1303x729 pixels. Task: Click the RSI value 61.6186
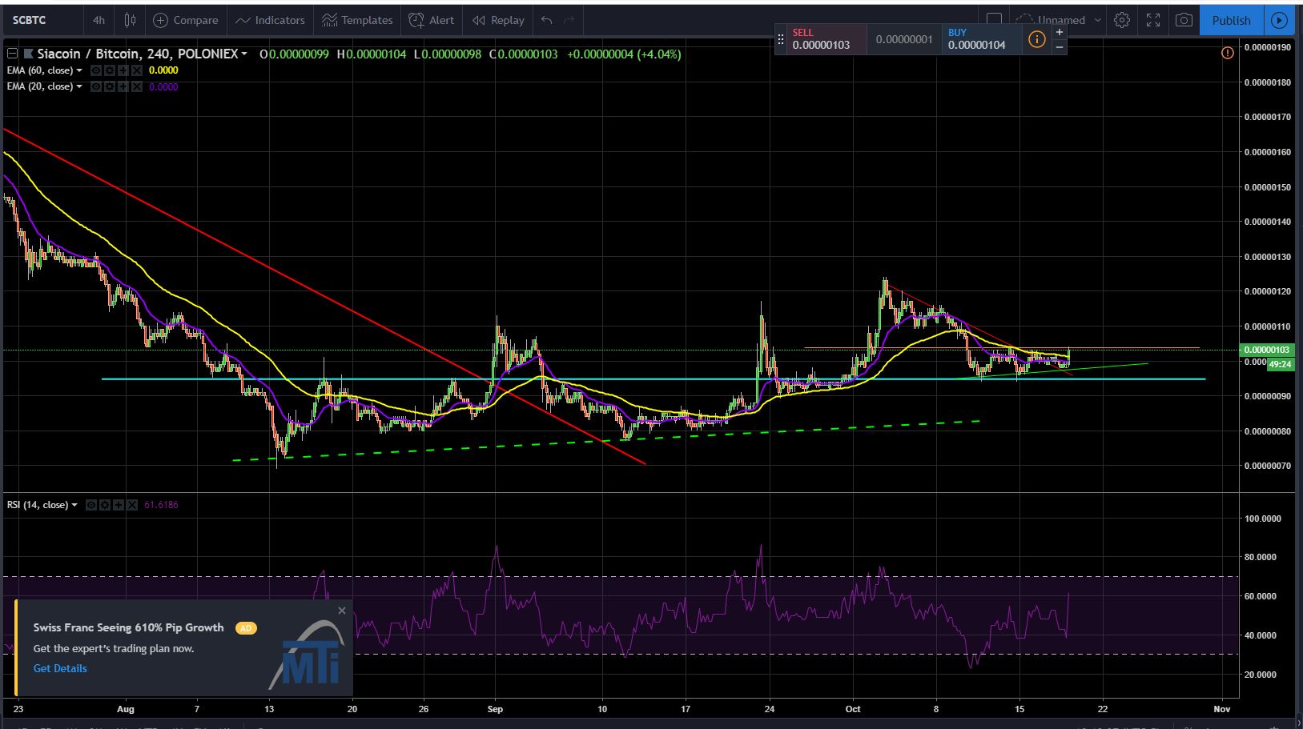click(161, 505)
